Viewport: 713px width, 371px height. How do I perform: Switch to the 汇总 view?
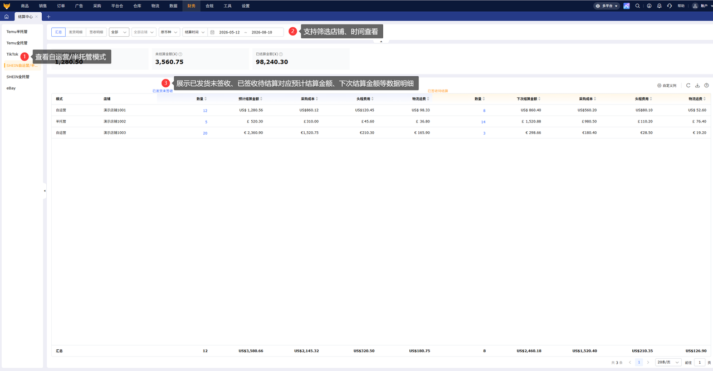point(58,32)
